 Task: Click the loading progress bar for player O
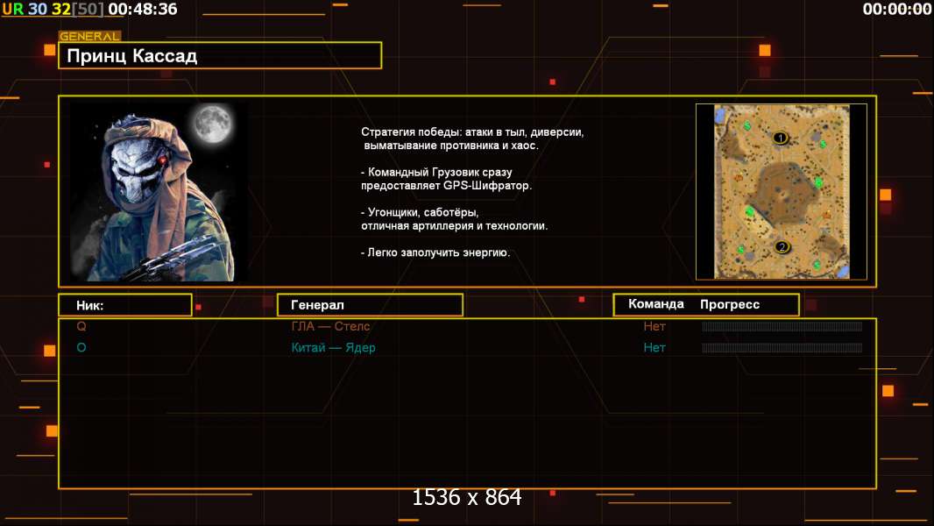coord(782,348)
